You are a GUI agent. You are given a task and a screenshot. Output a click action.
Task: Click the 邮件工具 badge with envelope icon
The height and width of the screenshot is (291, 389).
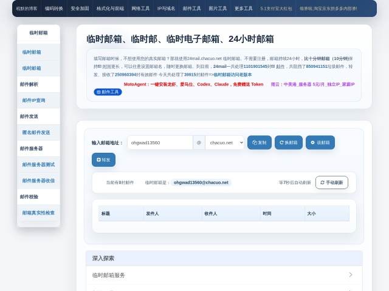[108, 92]
